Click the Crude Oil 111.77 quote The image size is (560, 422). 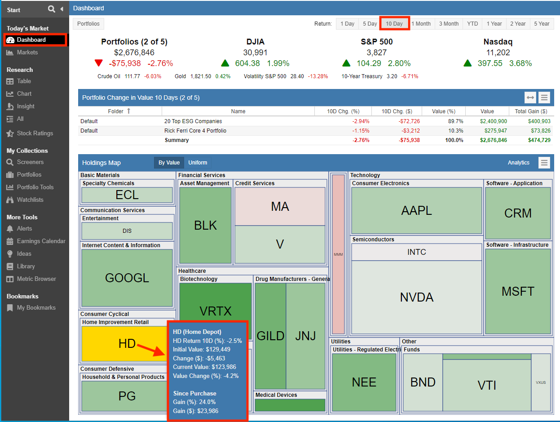coord(129,76)
